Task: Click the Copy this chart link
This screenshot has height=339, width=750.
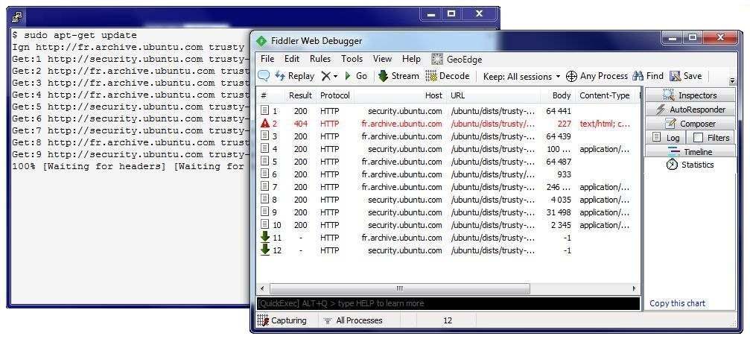Action: pos(677,303)
